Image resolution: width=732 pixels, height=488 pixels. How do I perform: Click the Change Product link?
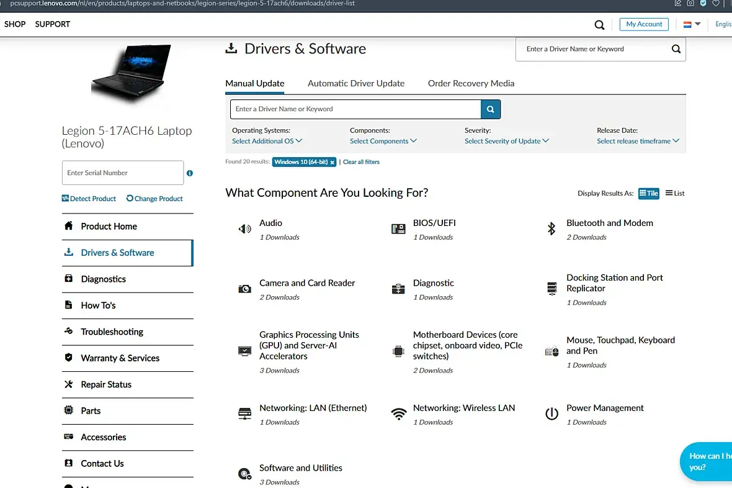point(154,199)
